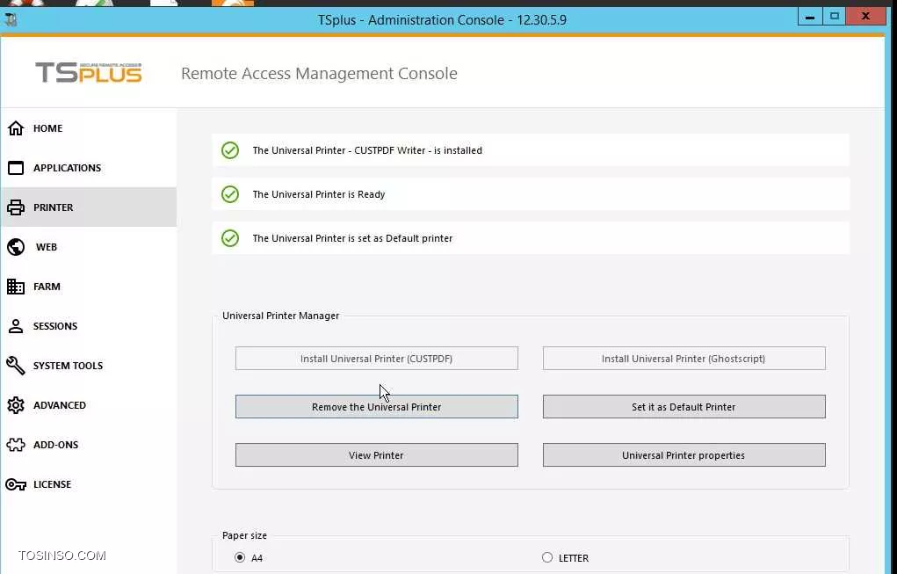The image size is (897, 574).
Task: Open the SESSIONS section
Action: click(x=55, y=326)
